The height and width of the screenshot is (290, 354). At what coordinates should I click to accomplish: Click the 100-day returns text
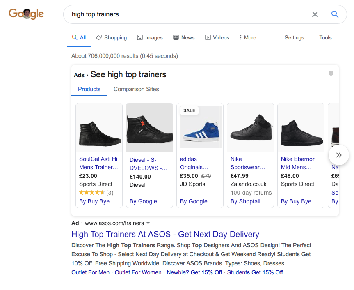[251, 193]
